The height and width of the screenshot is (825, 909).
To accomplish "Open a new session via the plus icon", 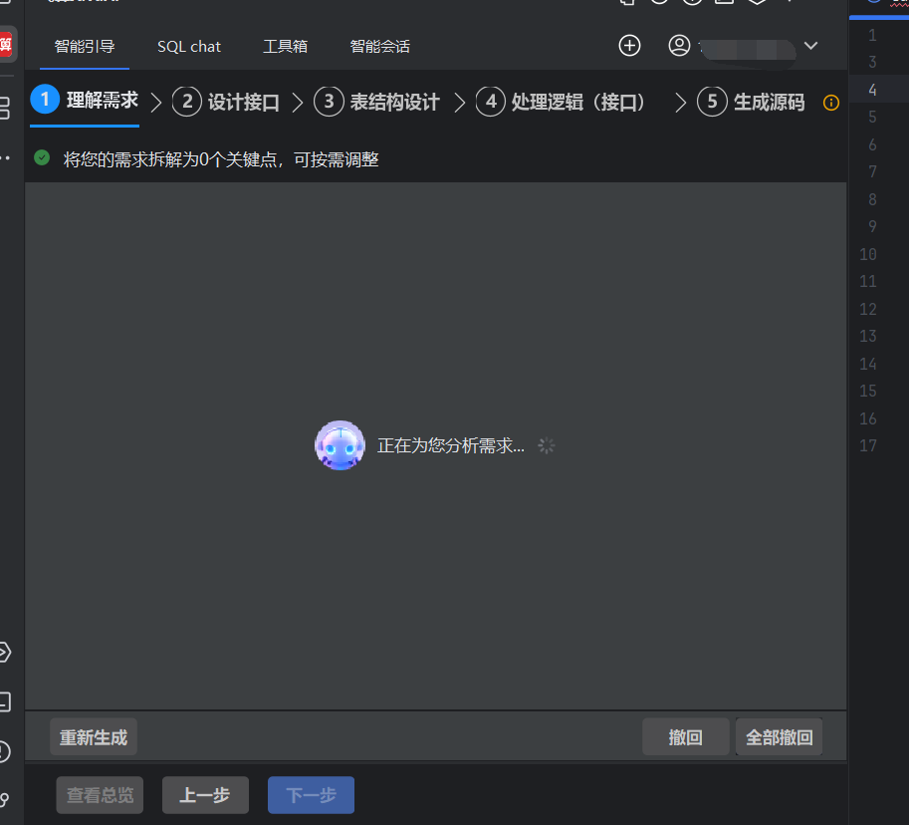I will tap(629, 45).
